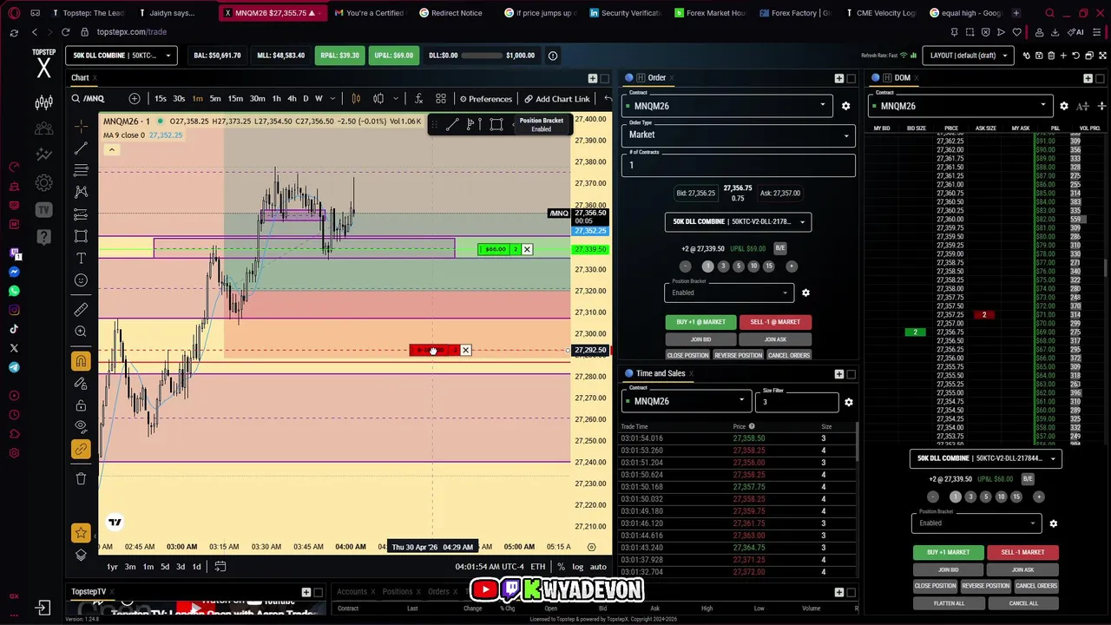This screenshot has width=1111, height=625.
Task: Open the go-to-date calendar icon
Action: [220, 567]
